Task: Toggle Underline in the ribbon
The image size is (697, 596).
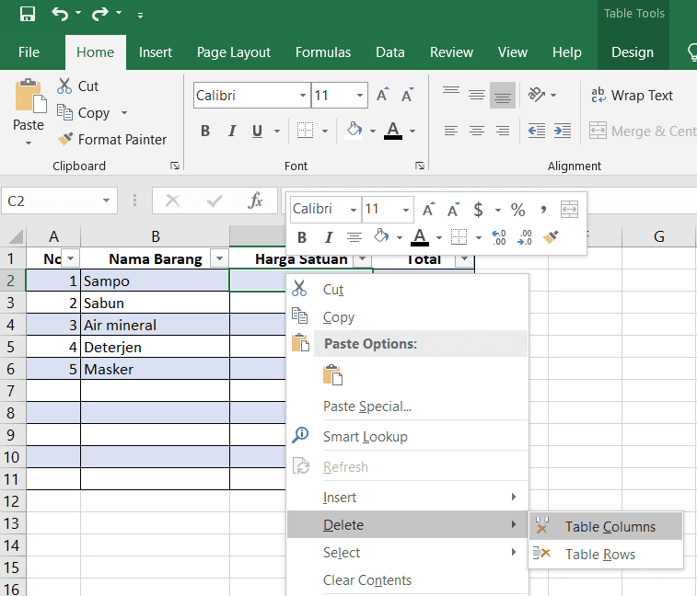Action: click(257, 131)
